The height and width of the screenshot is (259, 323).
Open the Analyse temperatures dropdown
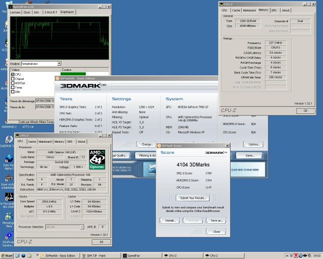(59, 64)
